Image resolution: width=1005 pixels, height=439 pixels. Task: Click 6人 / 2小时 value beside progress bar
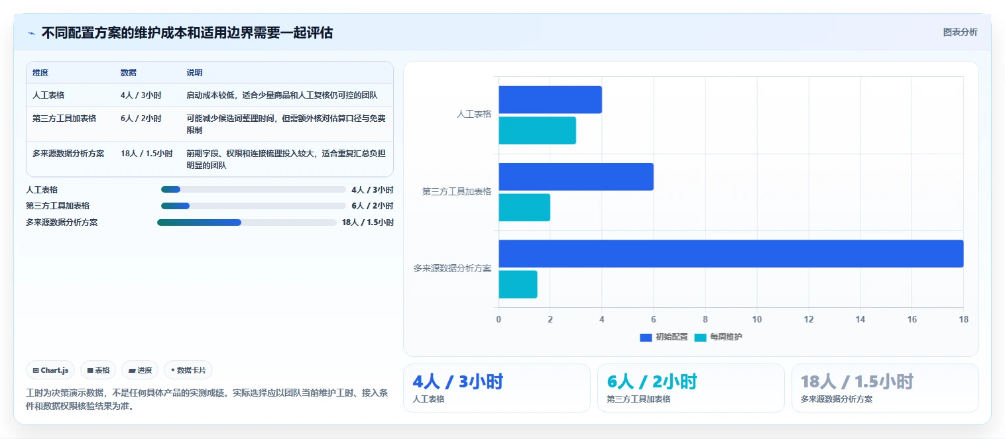click(x=373, y=206)
